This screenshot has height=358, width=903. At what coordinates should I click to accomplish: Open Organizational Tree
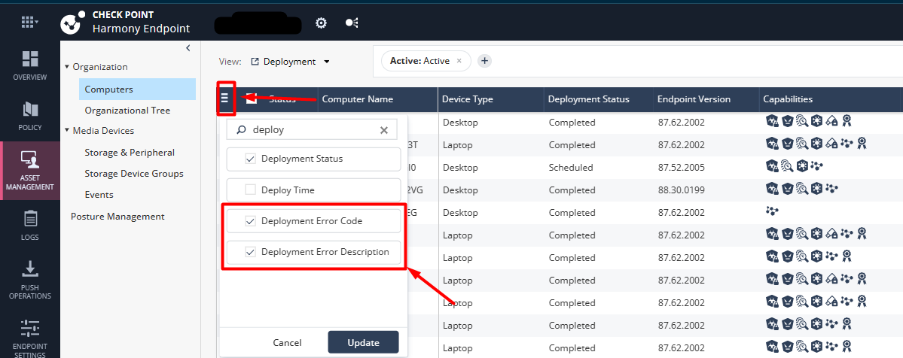coord(127,110)
